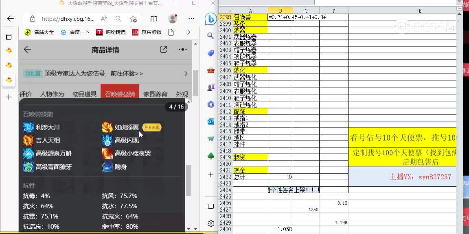Select the 总计 cell
Image resolution: width=469 pixels, height=234 pixels.
tap(250, 177)
